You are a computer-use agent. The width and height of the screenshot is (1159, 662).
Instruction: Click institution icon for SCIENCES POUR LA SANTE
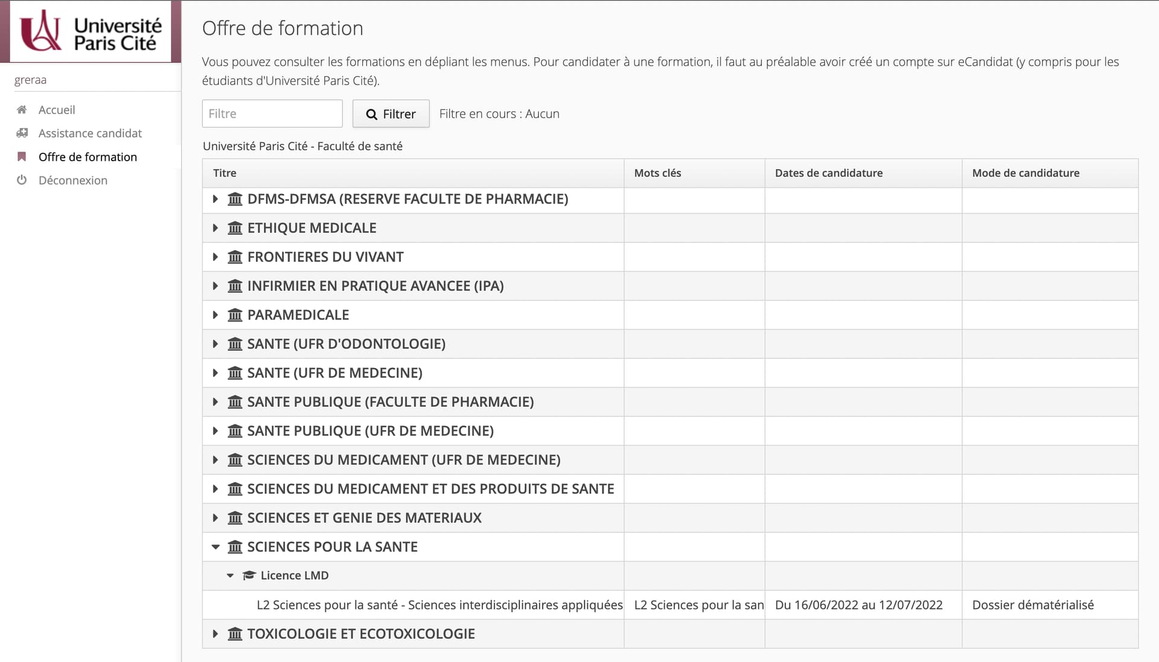[x=235, y=547]
